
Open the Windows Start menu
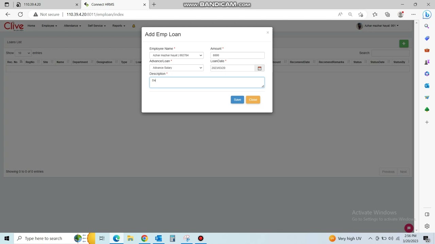click(7, 238)
